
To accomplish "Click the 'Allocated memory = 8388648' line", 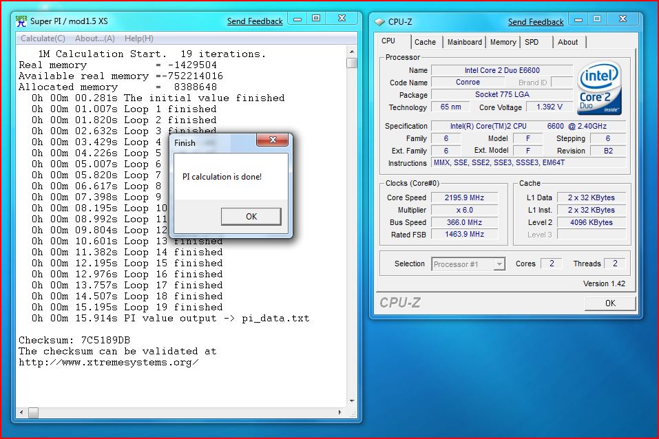I will pos(118,87).
